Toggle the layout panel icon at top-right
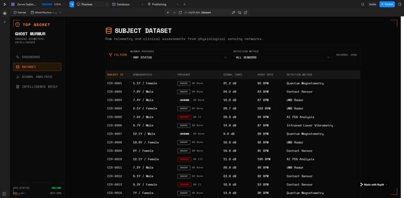 [399, 4]
